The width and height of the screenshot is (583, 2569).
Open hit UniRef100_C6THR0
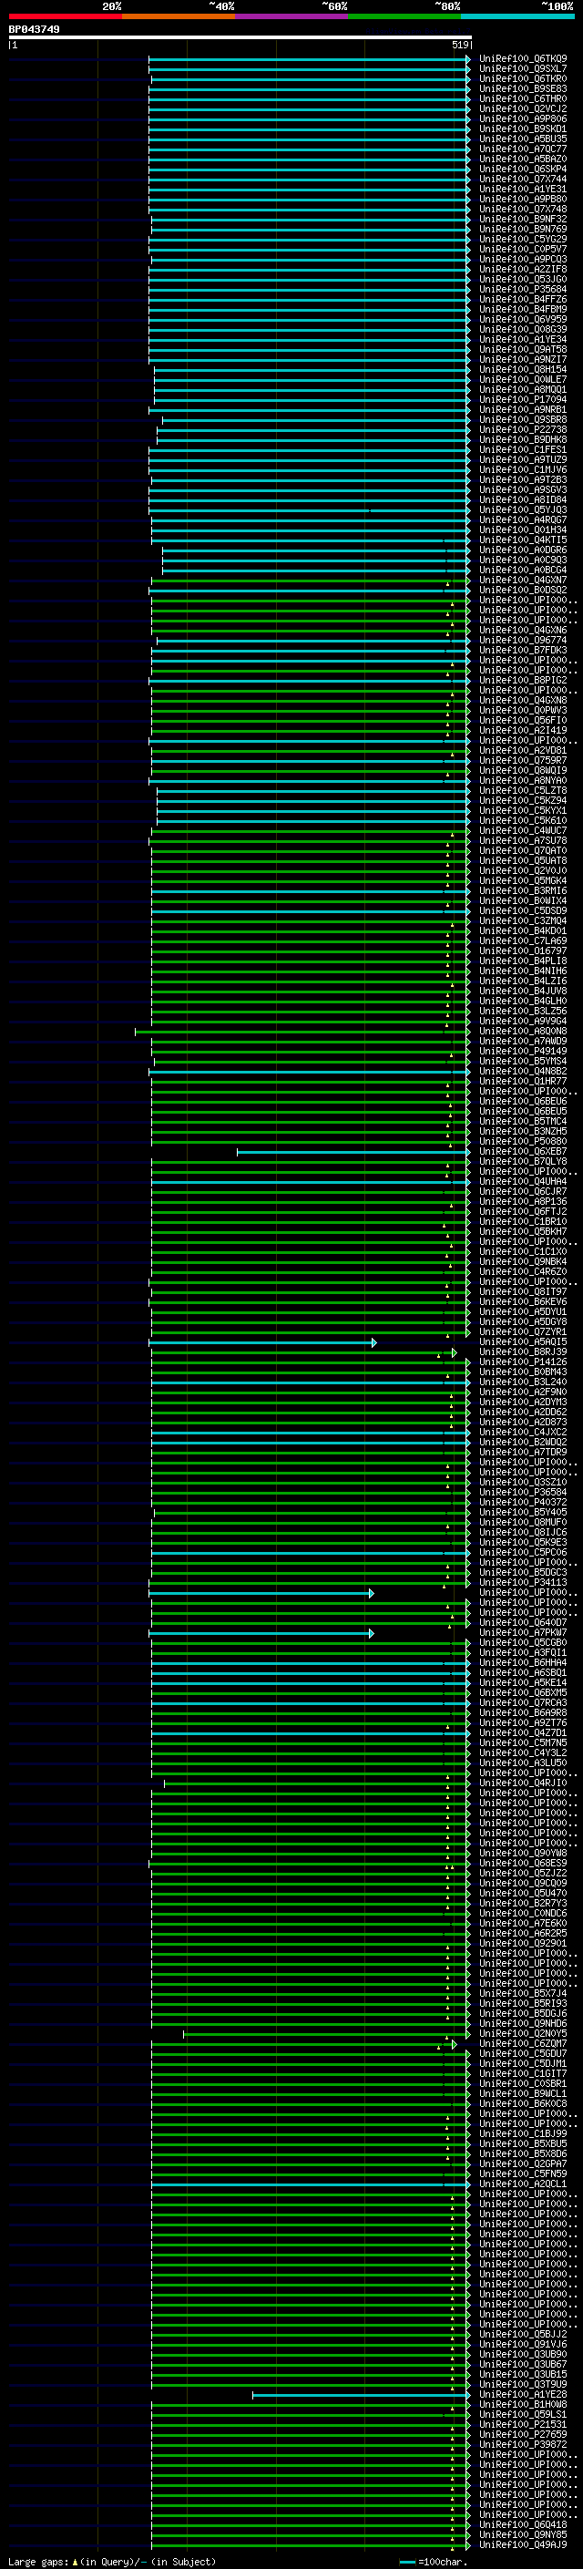pos(523,98)
